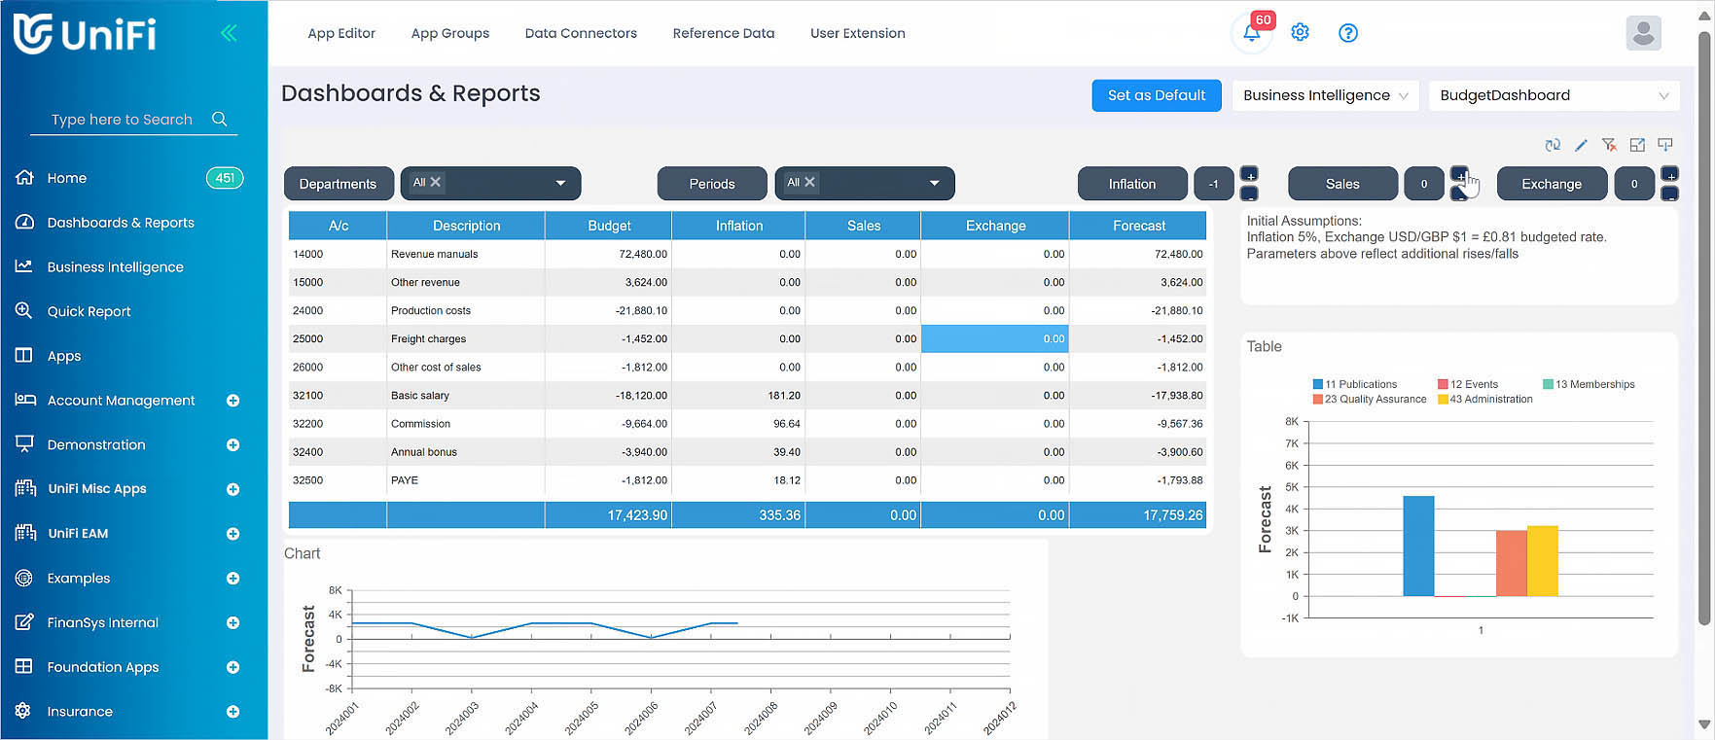Increase Inflation value with plus button

(1250, 174)
